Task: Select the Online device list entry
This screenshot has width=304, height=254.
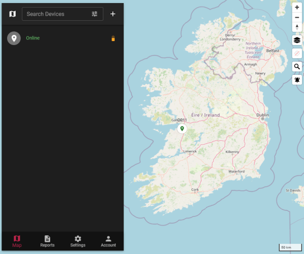Action: point(62,38)
